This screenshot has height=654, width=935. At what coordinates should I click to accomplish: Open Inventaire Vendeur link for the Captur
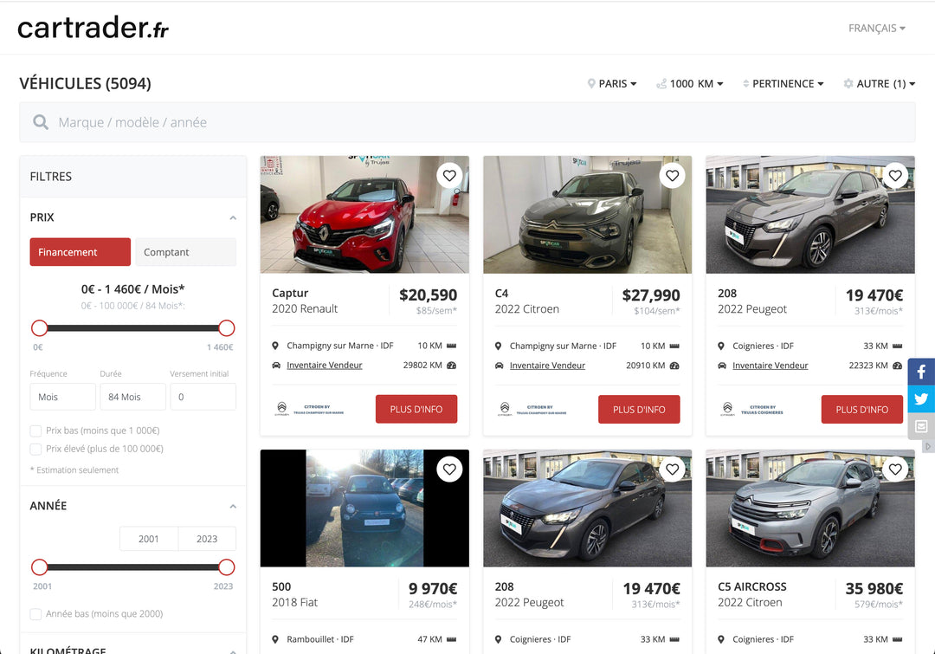325,366
